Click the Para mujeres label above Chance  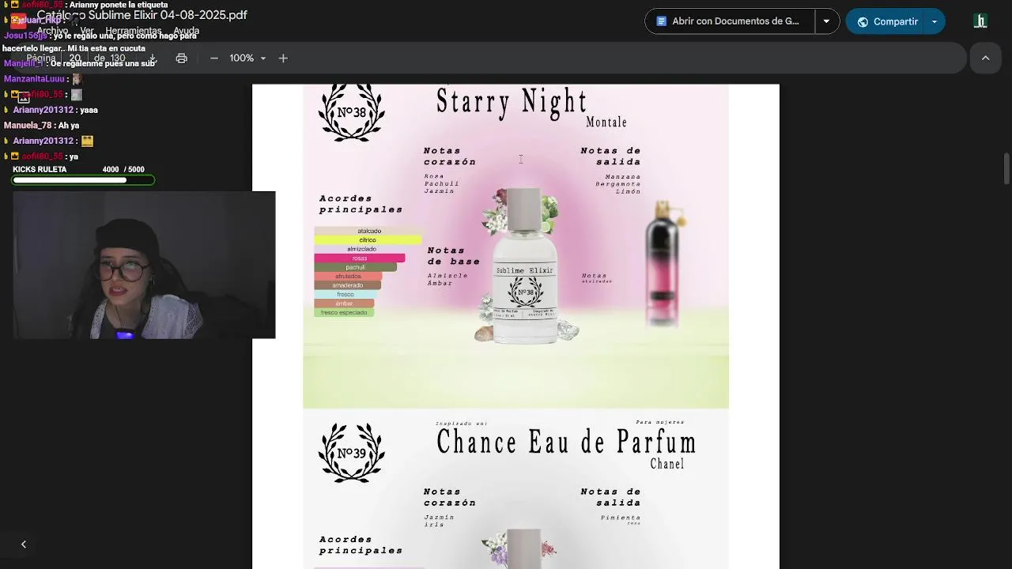660,422
